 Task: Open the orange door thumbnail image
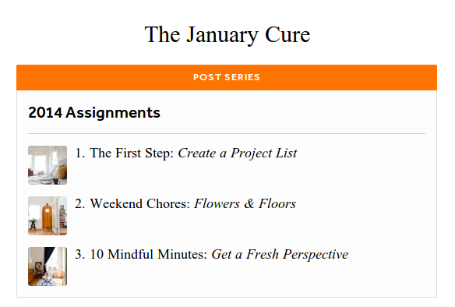[x=48, y=216]
